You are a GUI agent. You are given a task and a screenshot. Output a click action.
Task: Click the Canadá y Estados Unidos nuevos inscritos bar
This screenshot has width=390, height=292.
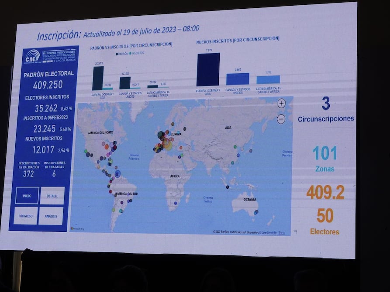coord(238,79)
